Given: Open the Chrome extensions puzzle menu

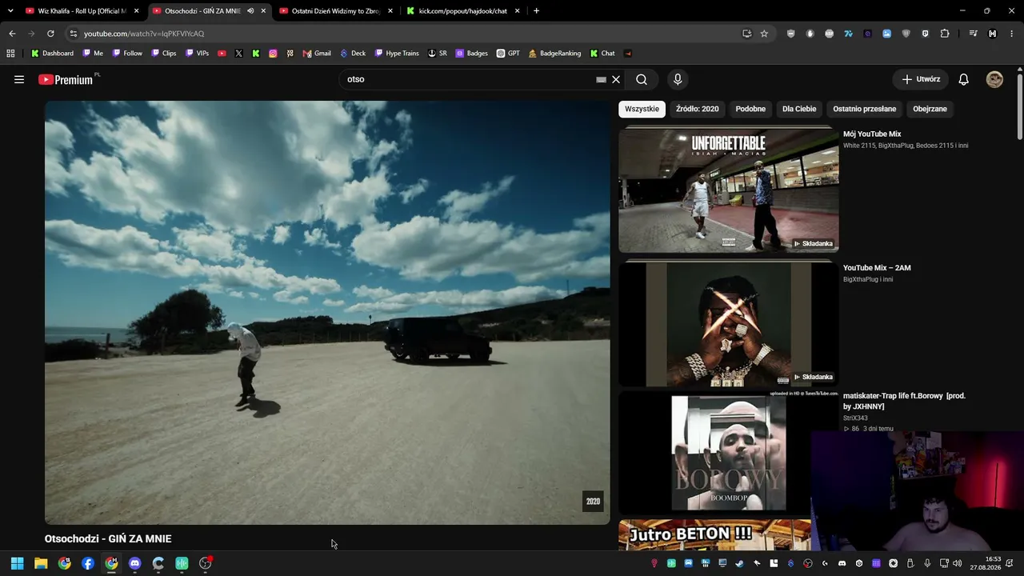Looking at the screenshot, I should (x=945, y=34).
